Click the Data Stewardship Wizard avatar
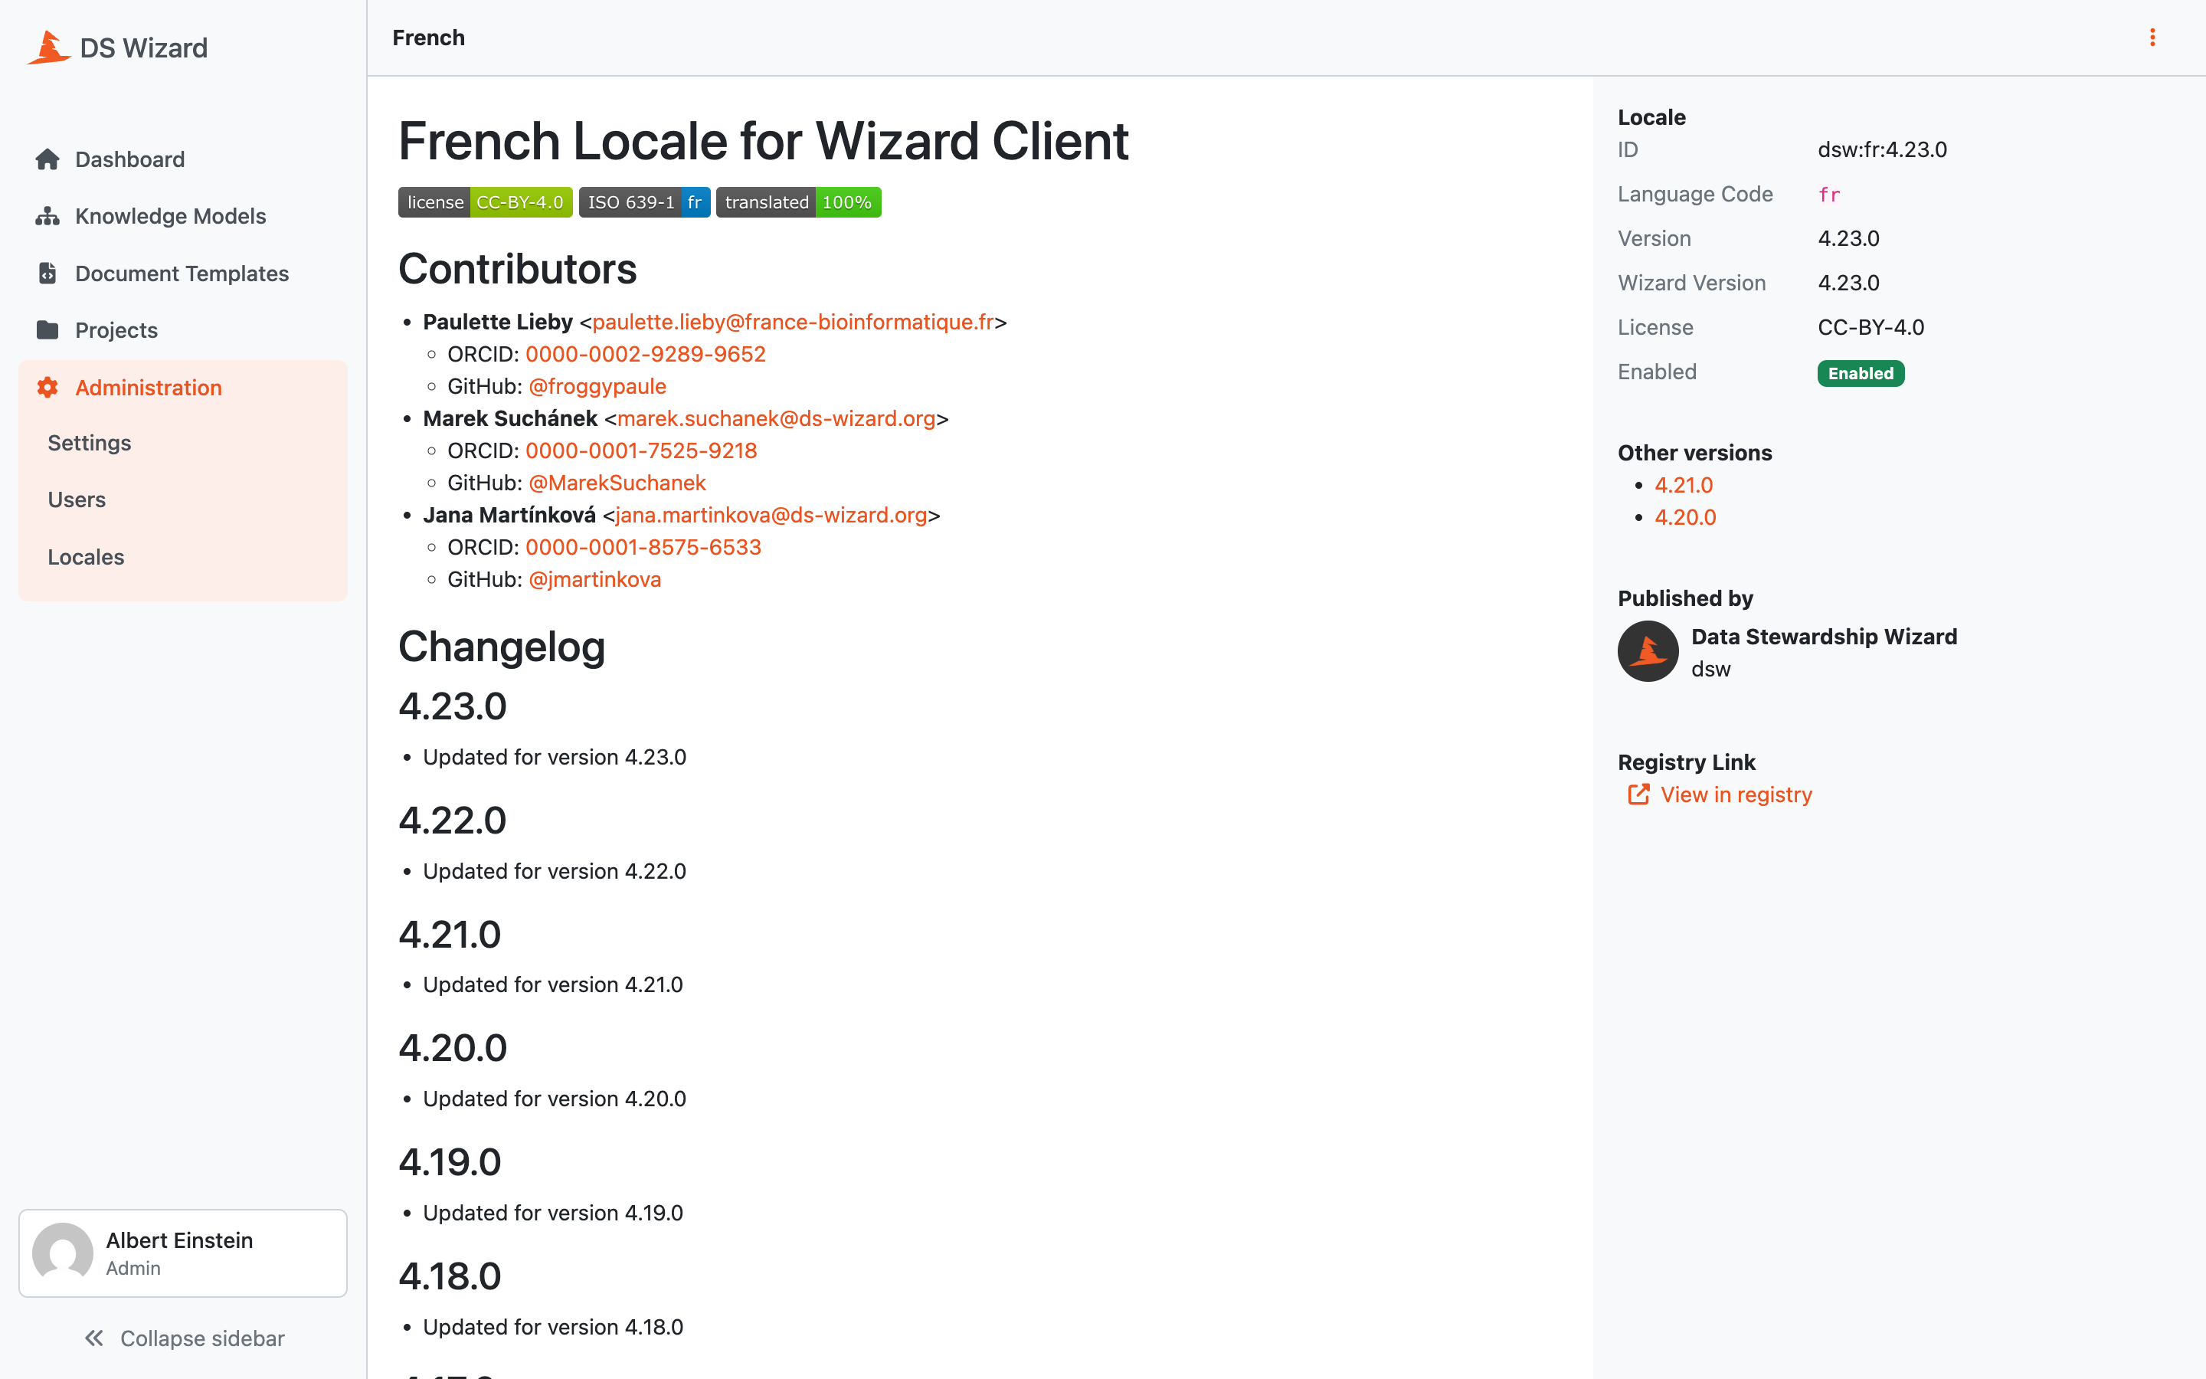This screenshot has width=2206, height=1379. (x=1647, y=651)
